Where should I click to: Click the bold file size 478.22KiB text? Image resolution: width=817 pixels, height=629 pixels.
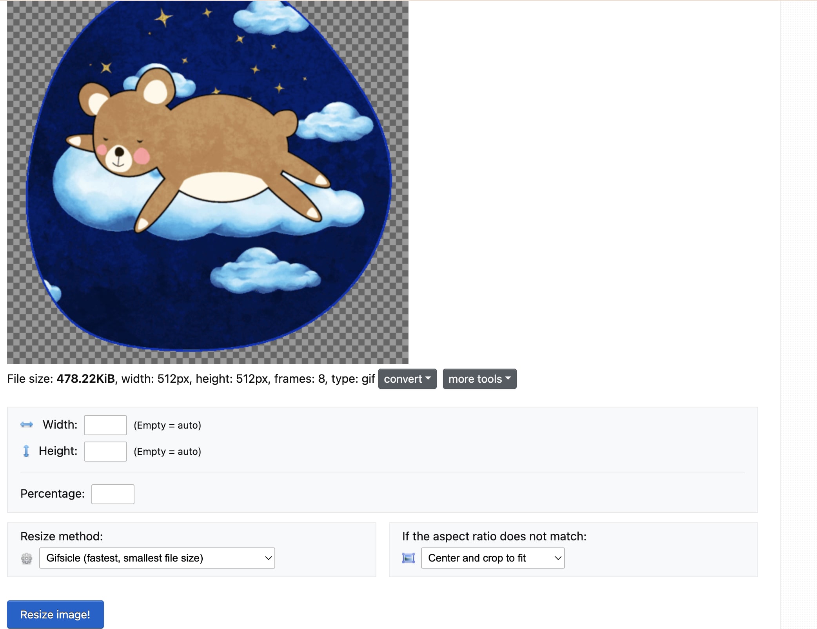[x=85, y=379]
